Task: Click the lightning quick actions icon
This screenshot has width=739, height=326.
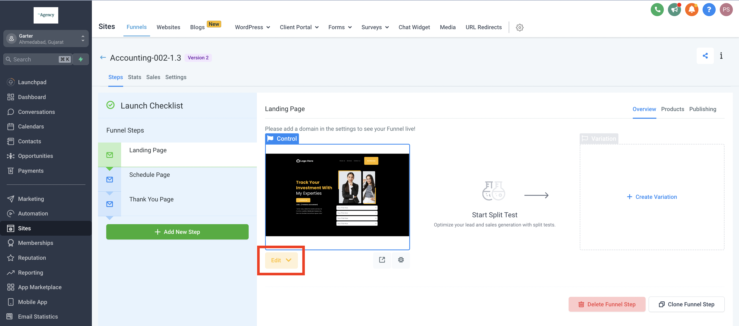Action: [81, 59]
